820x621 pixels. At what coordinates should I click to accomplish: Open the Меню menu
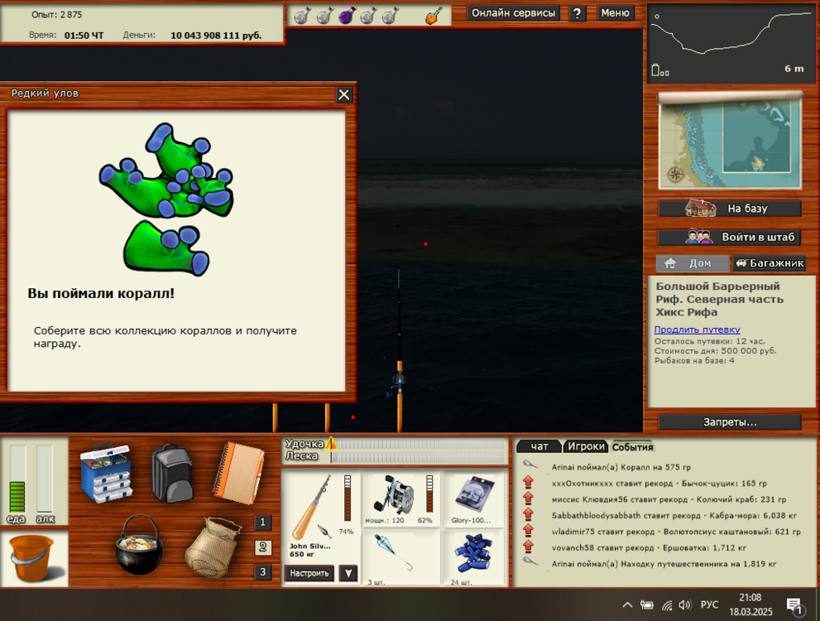(x=615, y=13)
